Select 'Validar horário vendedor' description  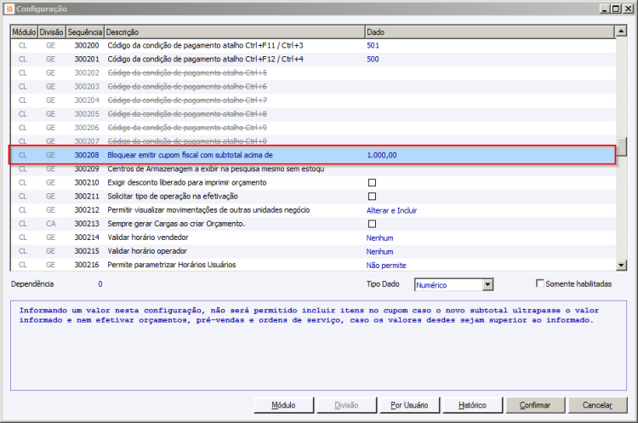point(148,237)
